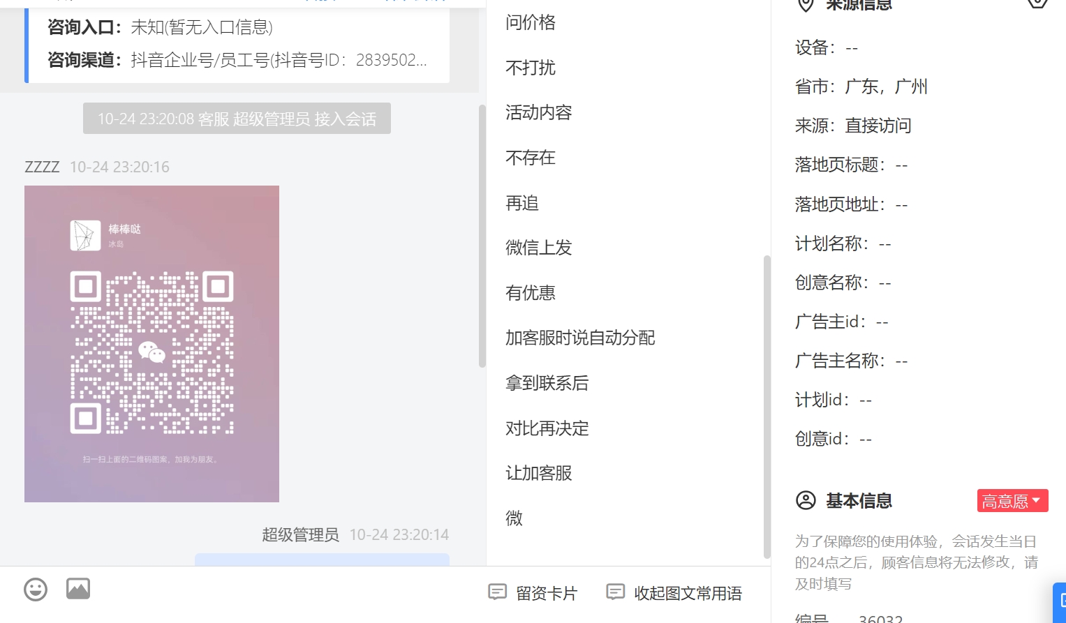Click the sender name ZZZZ
Viewport: 1066px width, 623px height.
[42, 167]
